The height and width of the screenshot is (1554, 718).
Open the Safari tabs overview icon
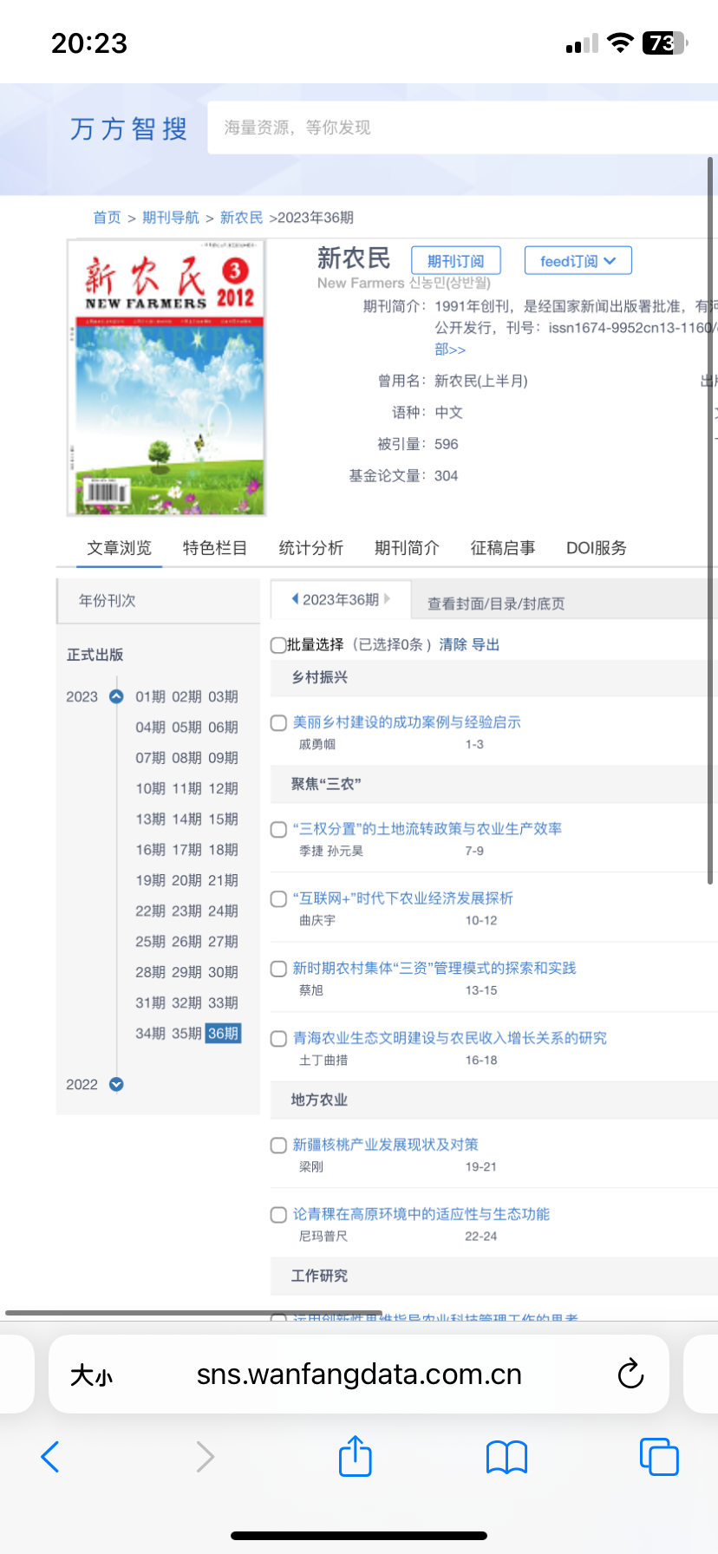(x=658, y=1456)
